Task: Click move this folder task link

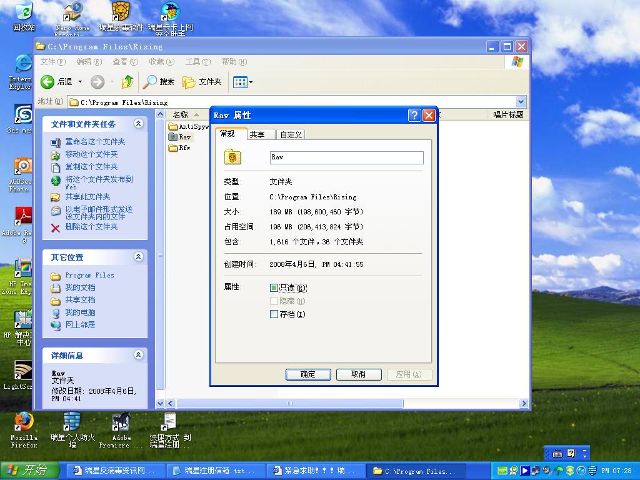Action: point(91,154)
